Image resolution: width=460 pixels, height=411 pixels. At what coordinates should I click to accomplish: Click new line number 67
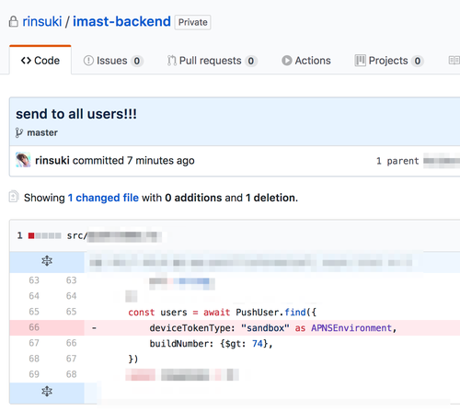pyautogui.click(x=71, y=359)
